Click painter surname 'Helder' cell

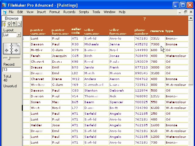(x=41, y=125)
